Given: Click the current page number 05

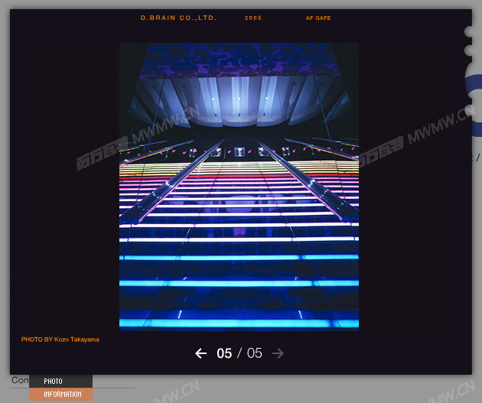Looking at the screenshot, I should [224, 353].
